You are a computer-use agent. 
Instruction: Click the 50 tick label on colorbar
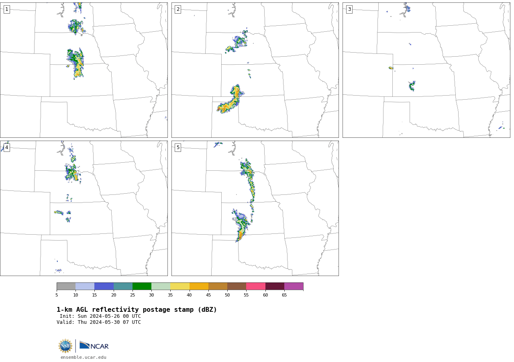(x=227, y=295)
